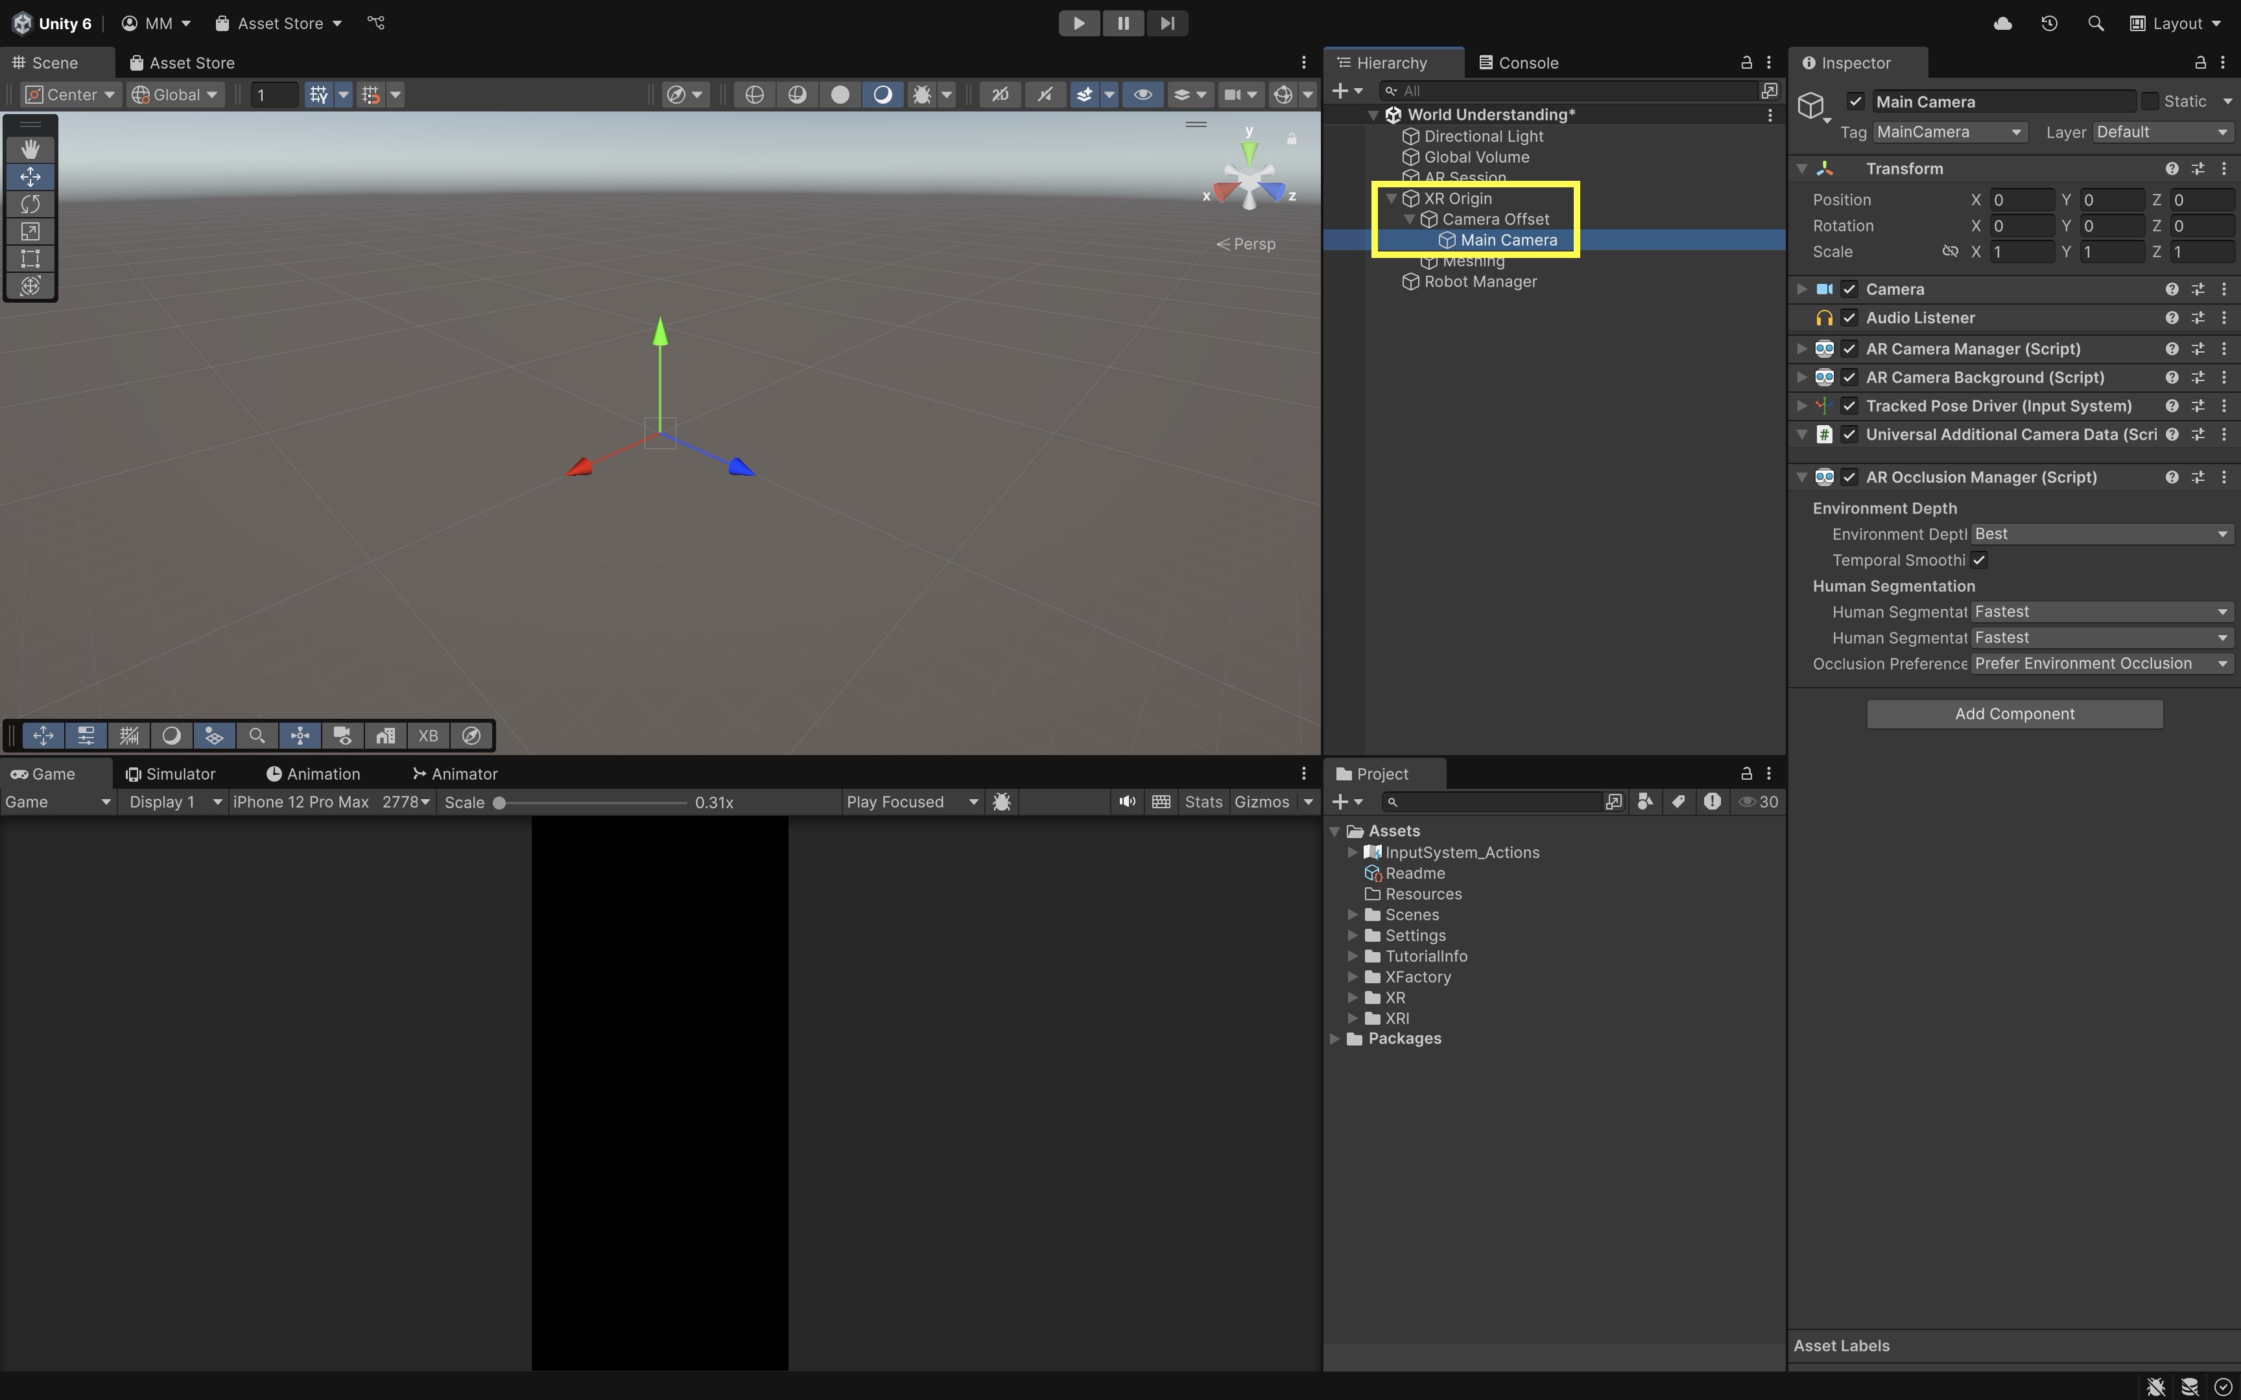The width and height of the screenshot is (2241, 1400).
Task: Open the Environment Depth mode dropdown
Action: 2100,534
